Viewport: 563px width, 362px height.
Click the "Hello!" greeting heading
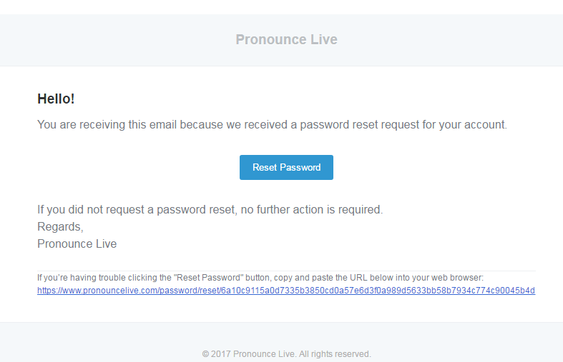coord(56,99)
